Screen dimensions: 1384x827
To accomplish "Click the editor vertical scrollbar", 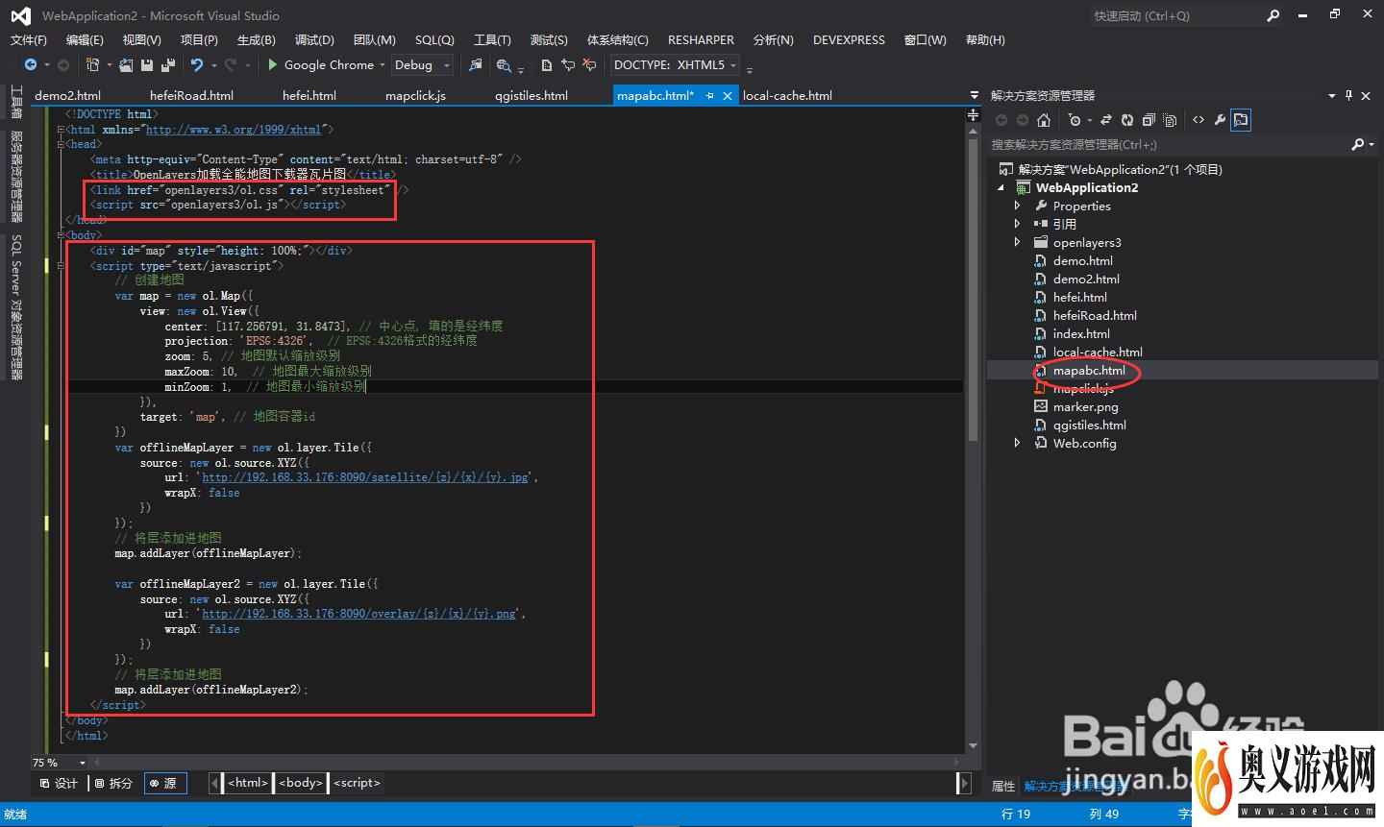I will pos(973,288).
